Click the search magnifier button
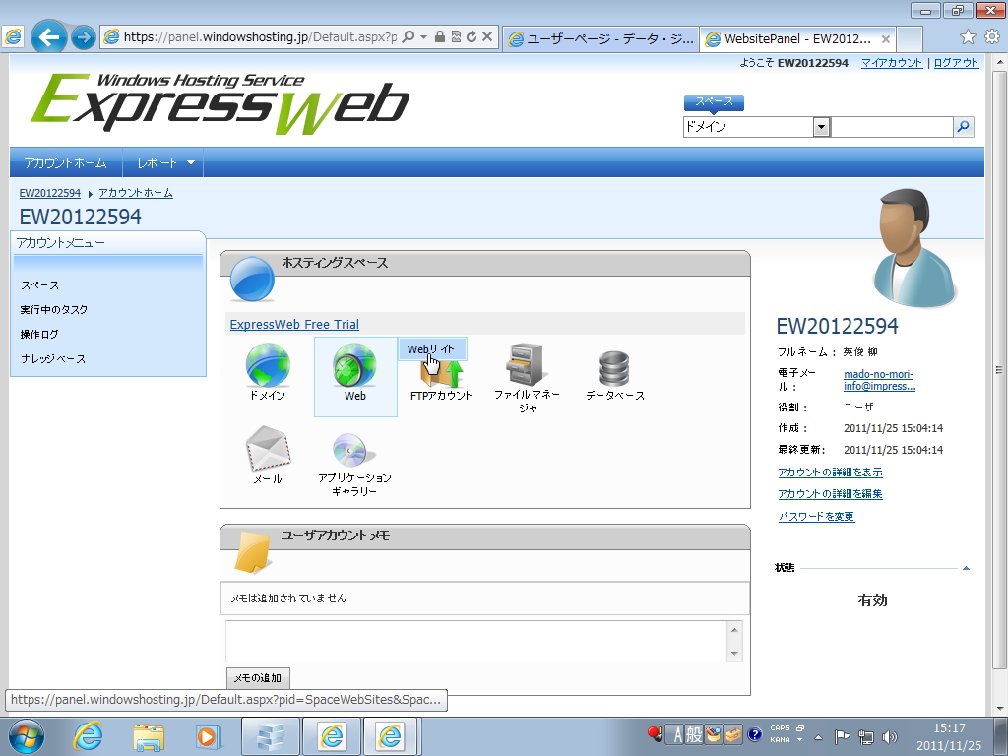Screen dimensions: 1008x756 963,127
